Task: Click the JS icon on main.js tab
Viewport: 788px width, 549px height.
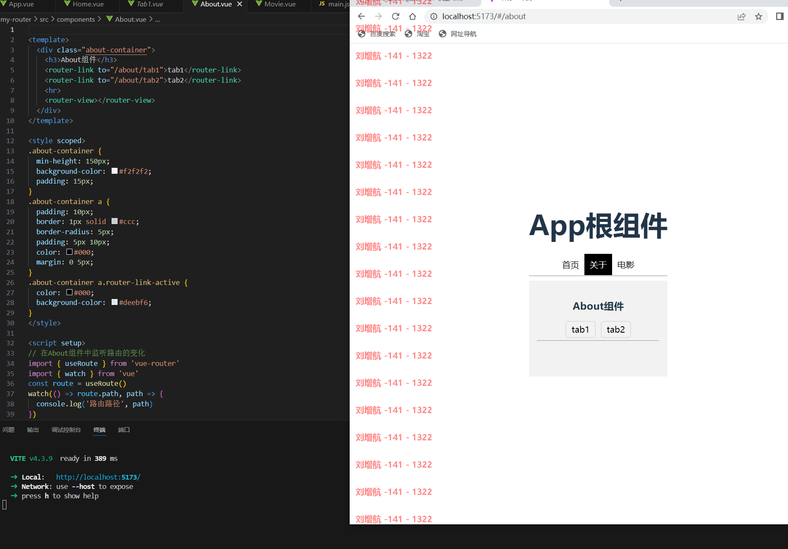Action: pyautogui.click(x=322, y=4)
